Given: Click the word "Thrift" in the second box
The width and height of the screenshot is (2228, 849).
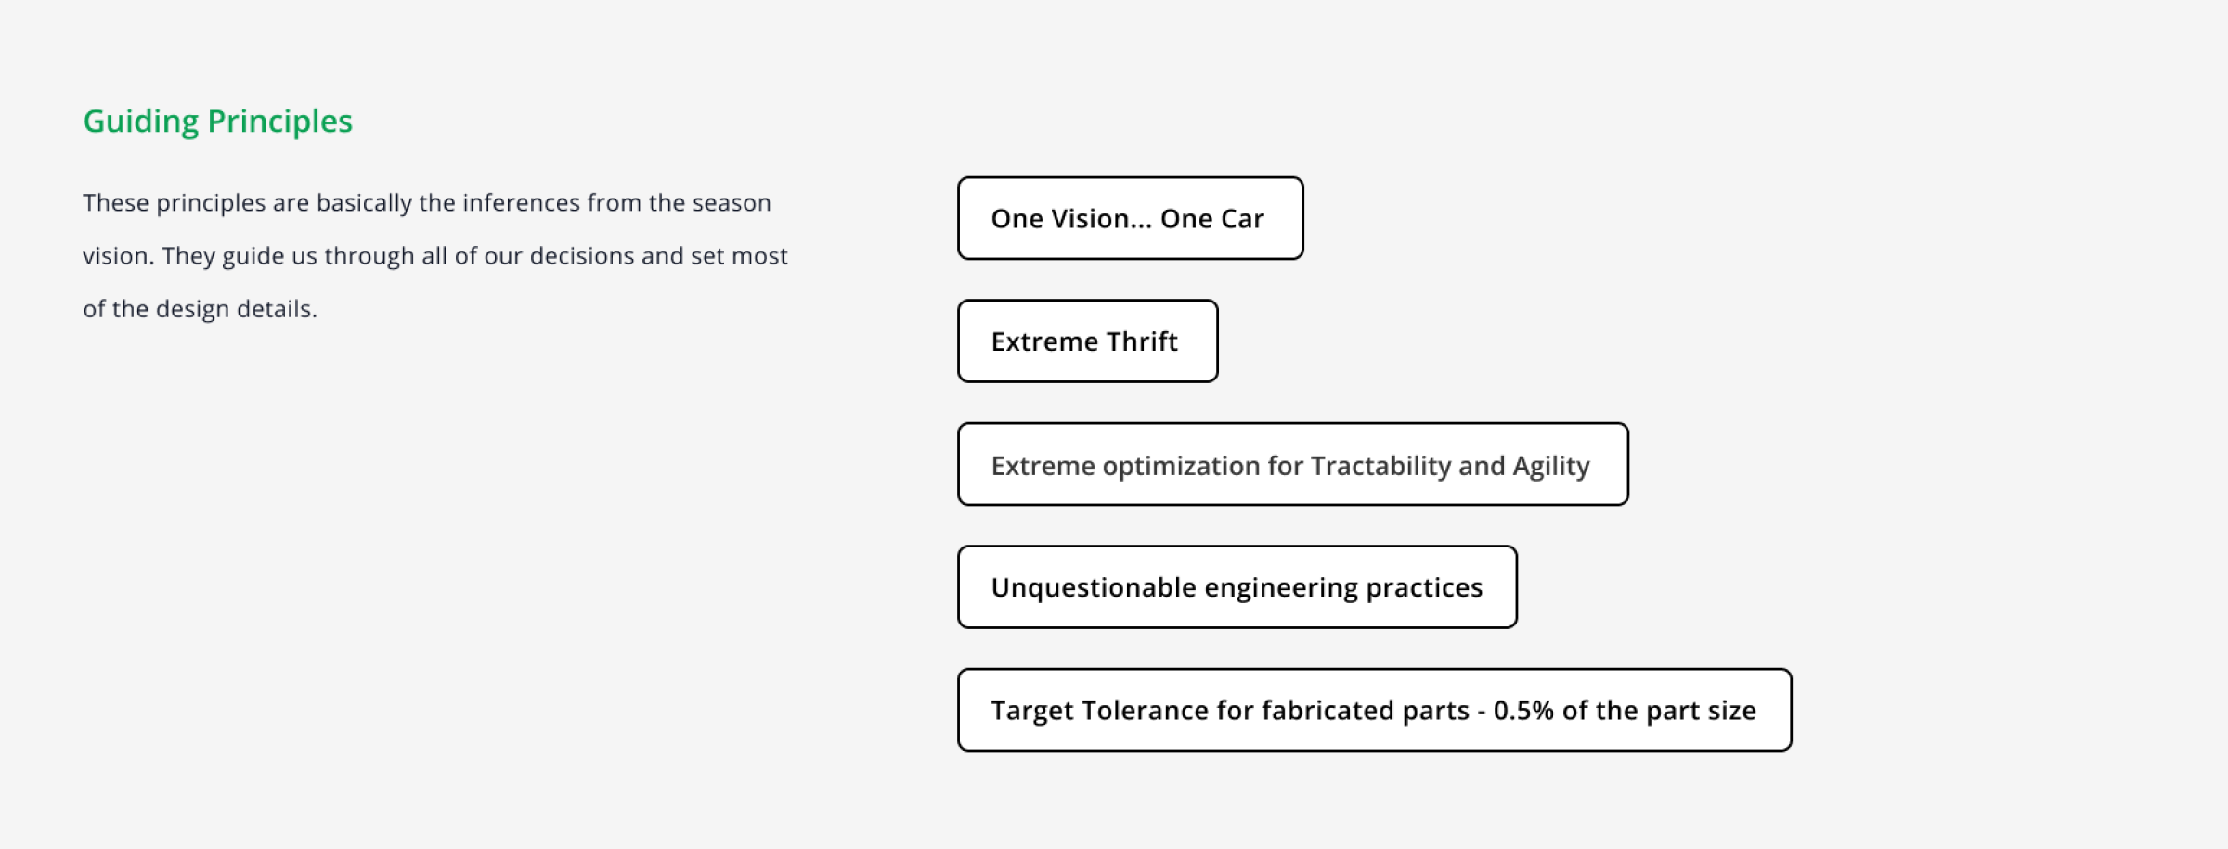Looking at the screenshot, I should point(1142,341).
